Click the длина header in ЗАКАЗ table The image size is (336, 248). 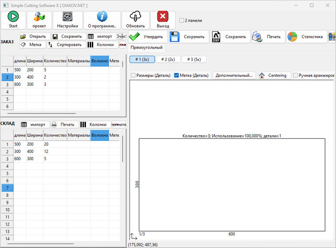point(20,61)
